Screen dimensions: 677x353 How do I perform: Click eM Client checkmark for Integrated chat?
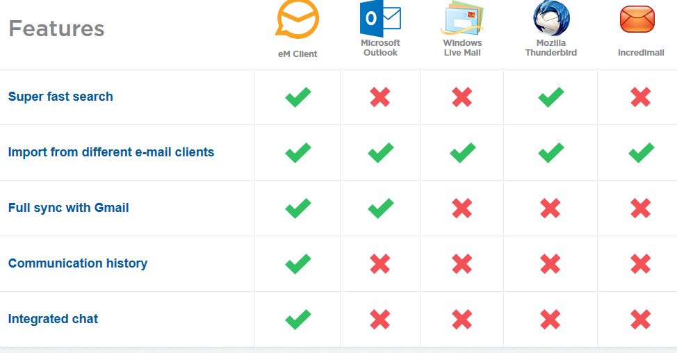[298, 320]
